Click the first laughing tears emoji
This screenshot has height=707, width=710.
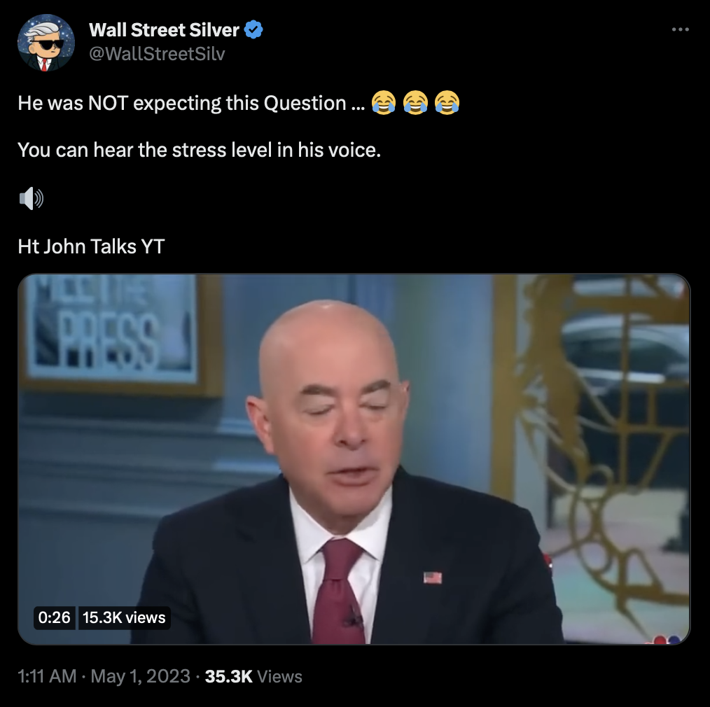tap(384, 102)
